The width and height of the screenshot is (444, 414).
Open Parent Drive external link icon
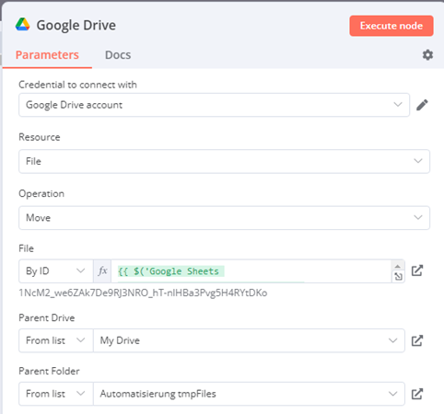(x=417, y=340)
